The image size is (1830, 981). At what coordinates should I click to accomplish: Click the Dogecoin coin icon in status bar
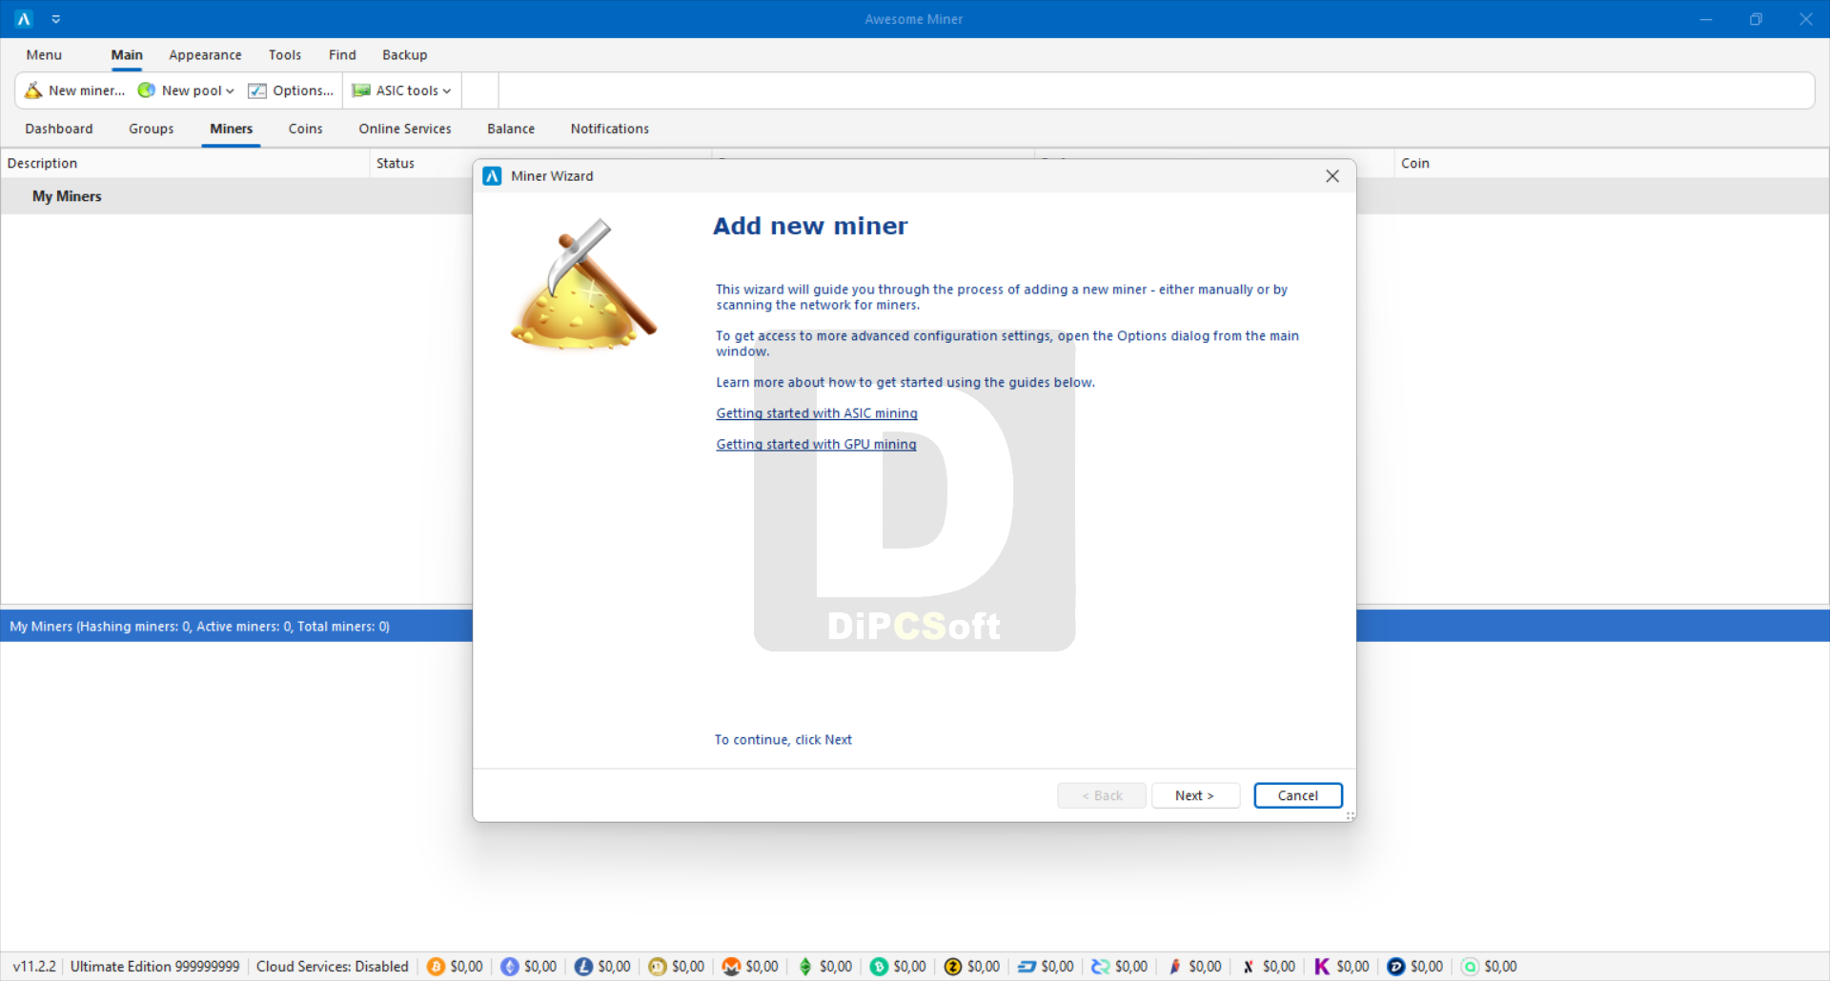pyautogui.click(x=658, y=967)
